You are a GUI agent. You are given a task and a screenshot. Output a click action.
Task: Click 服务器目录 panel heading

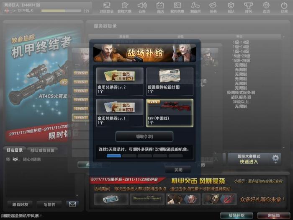(x=105, y=26)
